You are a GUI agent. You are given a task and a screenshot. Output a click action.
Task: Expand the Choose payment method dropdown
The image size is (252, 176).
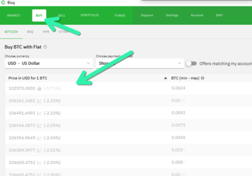[139, 63]
